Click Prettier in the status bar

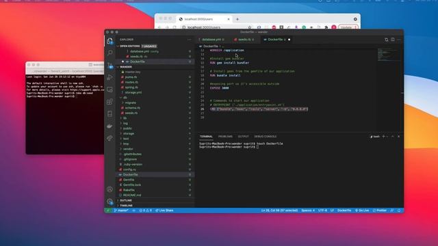(x=380, y=210)
